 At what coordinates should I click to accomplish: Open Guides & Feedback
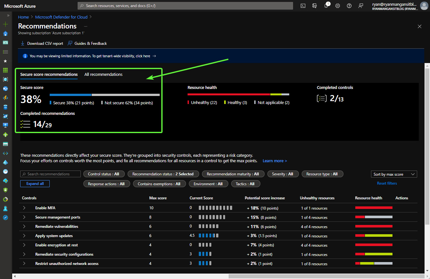tap(87, 44)
